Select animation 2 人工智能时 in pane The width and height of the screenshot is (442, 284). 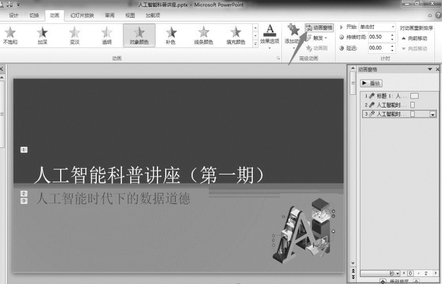399,105
